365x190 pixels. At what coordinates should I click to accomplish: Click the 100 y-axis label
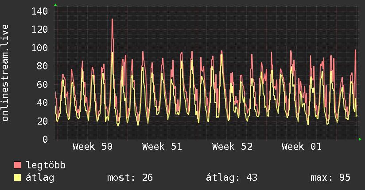tap(40, 48)
